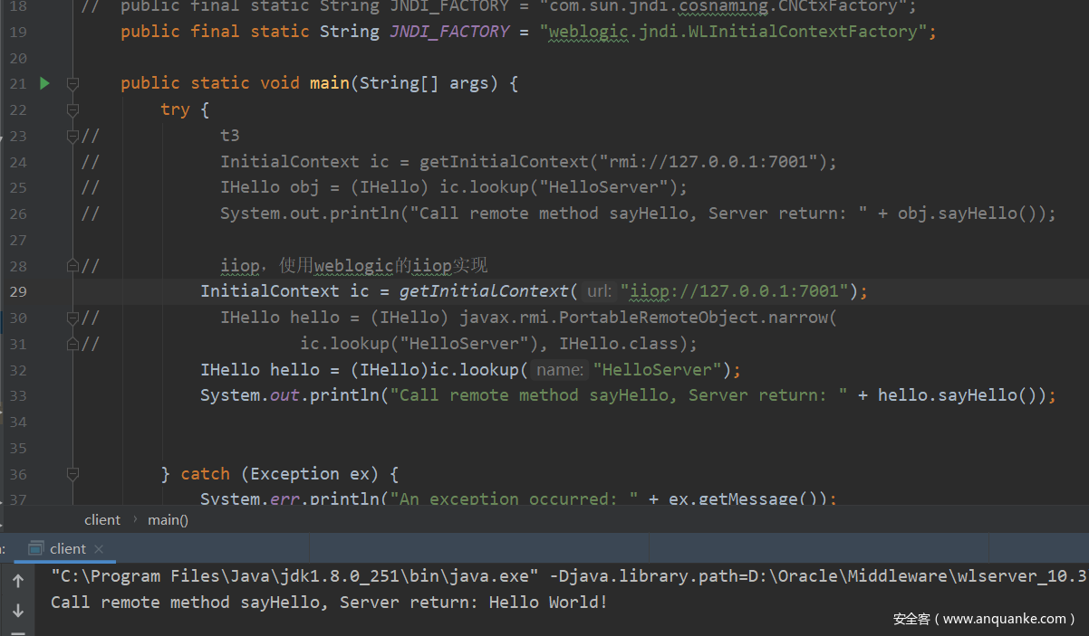
Task: Collapse the commented iiop block on line 28
Action: [72, 266]
